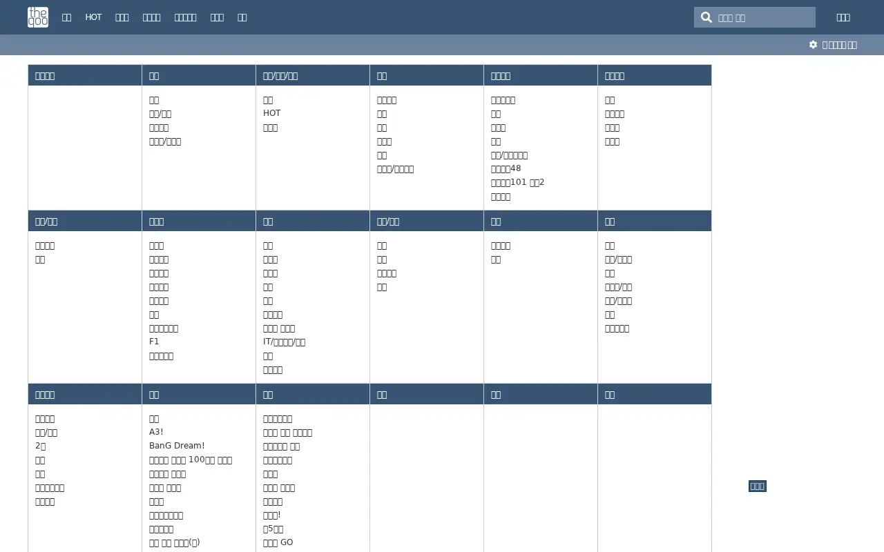Open HOT in the top navigation bar
884x552 pixels.
pos(93,17)
